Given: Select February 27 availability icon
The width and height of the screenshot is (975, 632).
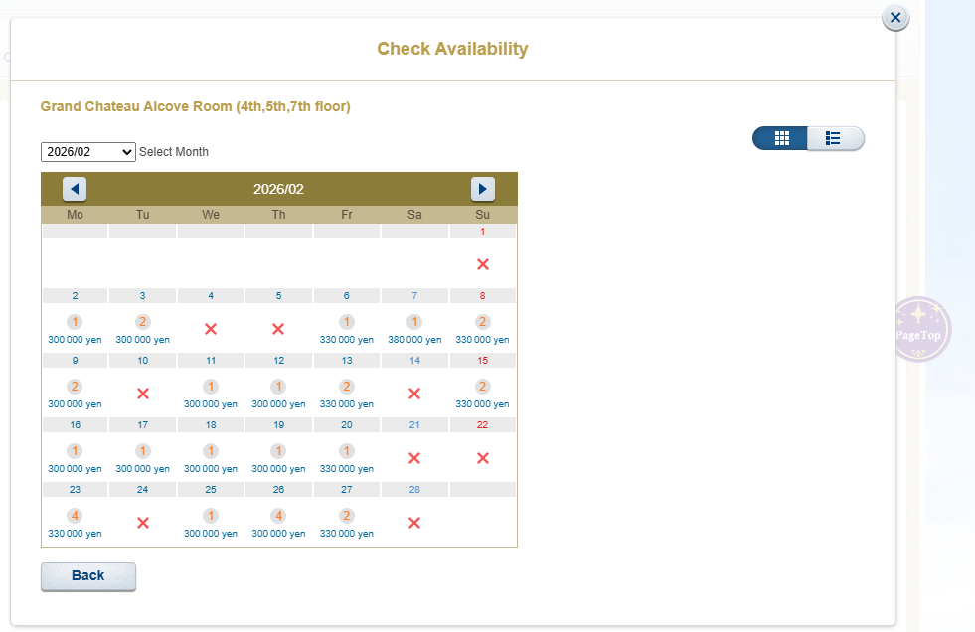Looking at the screenshot, I should pyautogui.click(x=347, y=516).
